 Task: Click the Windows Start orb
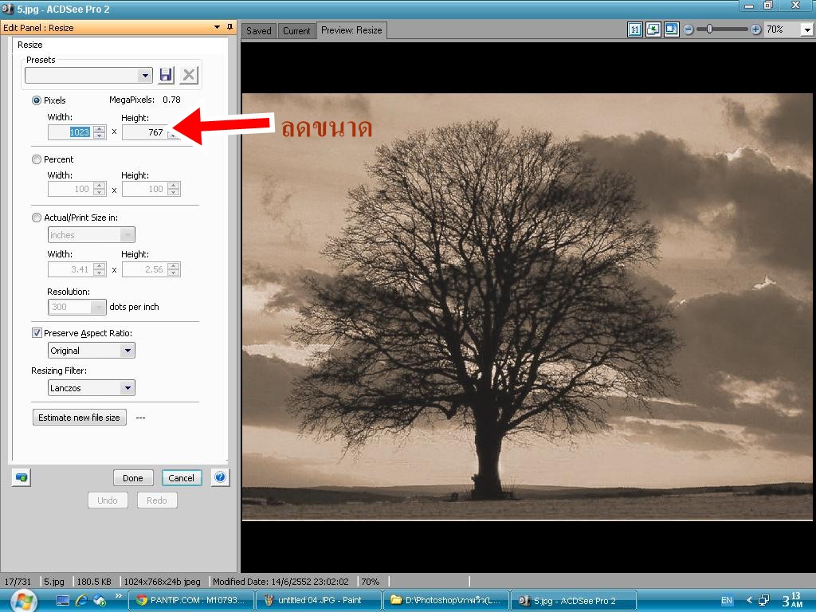click(23, 601)
